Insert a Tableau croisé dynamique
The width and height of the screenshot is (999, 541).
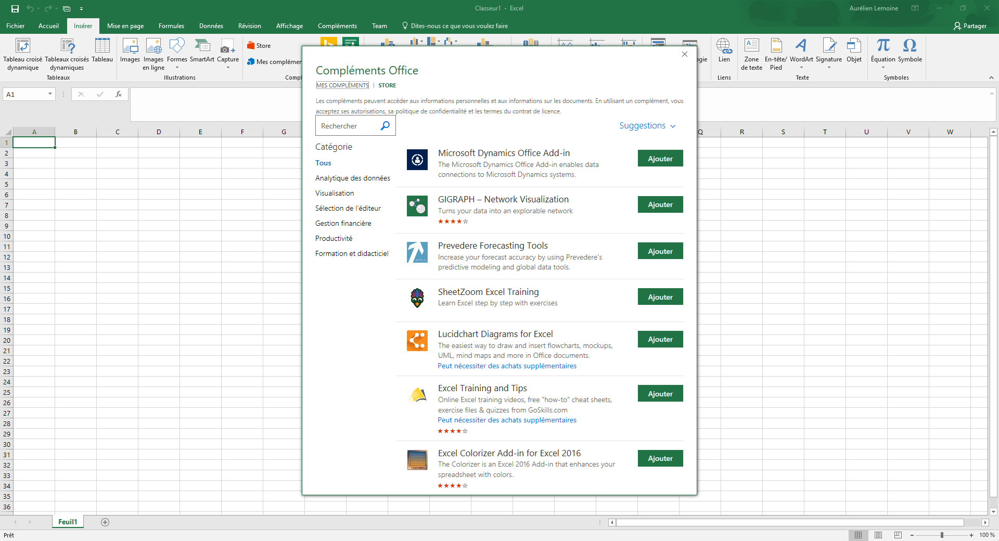coord(23,55)
